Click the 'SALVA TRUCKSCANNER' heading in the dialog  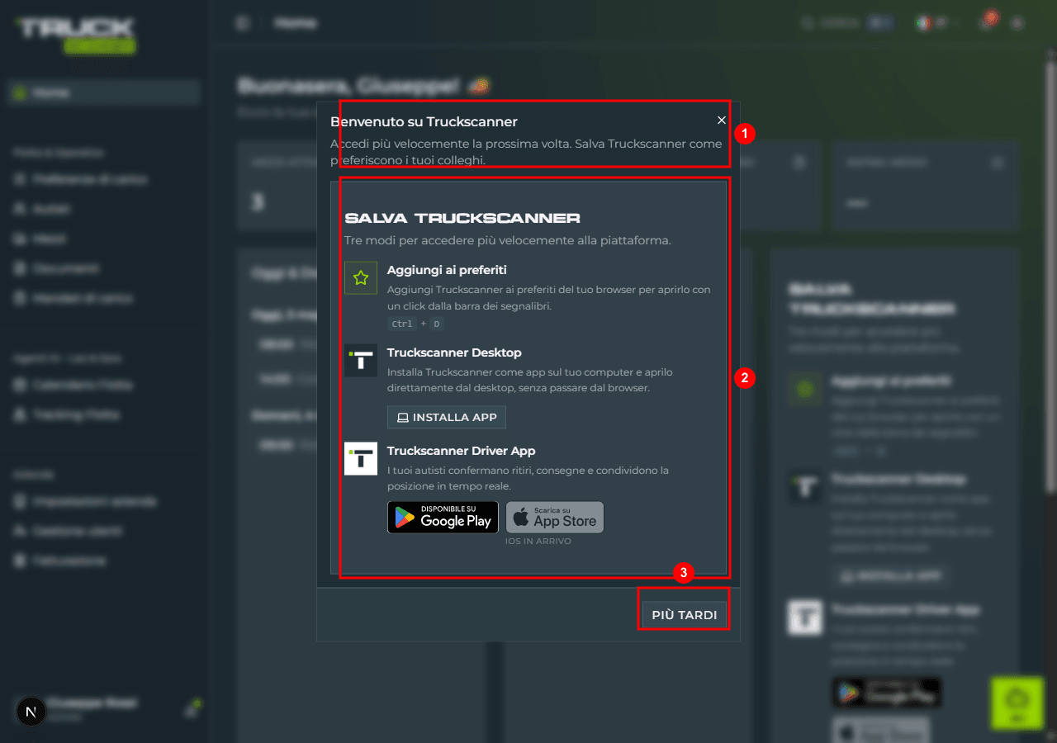click(x=462, y=219)
